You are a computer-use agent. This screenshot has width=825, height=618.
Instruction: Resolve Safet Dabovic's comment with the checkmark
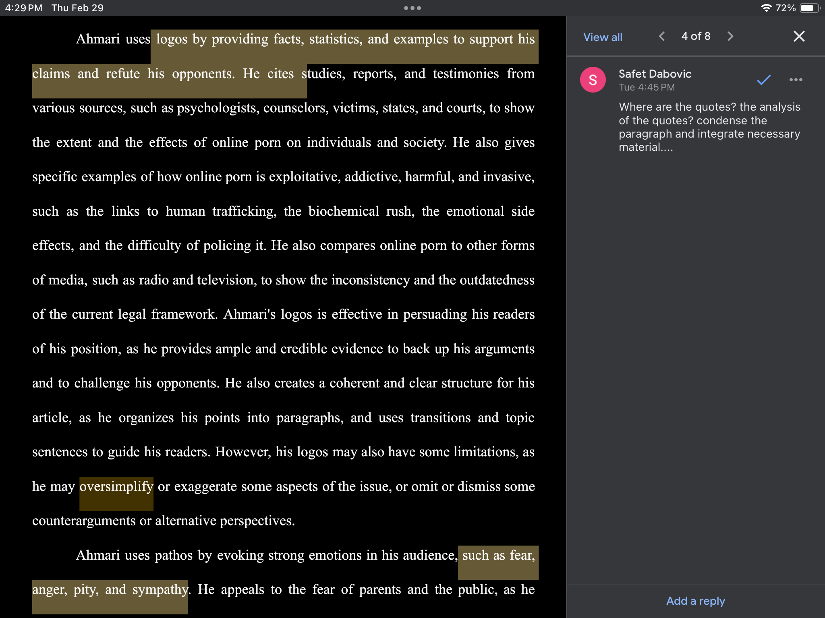click(x=763, y=80)
